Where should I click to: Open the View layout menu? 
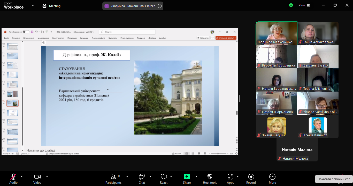click(304, 5)
